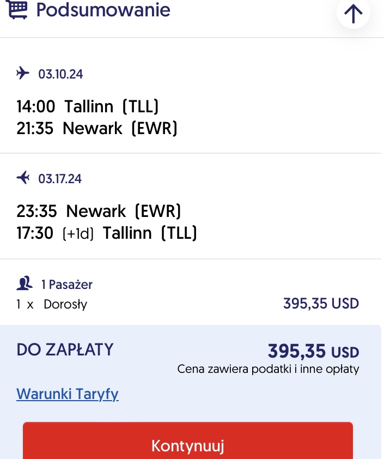Image resolution: width=384 pixels, height=459 pixels.
Task: Open the Warunki Taryfy link
Action: point(68,394)
